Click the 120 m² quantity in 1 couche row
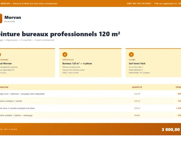 pos(137,101)
